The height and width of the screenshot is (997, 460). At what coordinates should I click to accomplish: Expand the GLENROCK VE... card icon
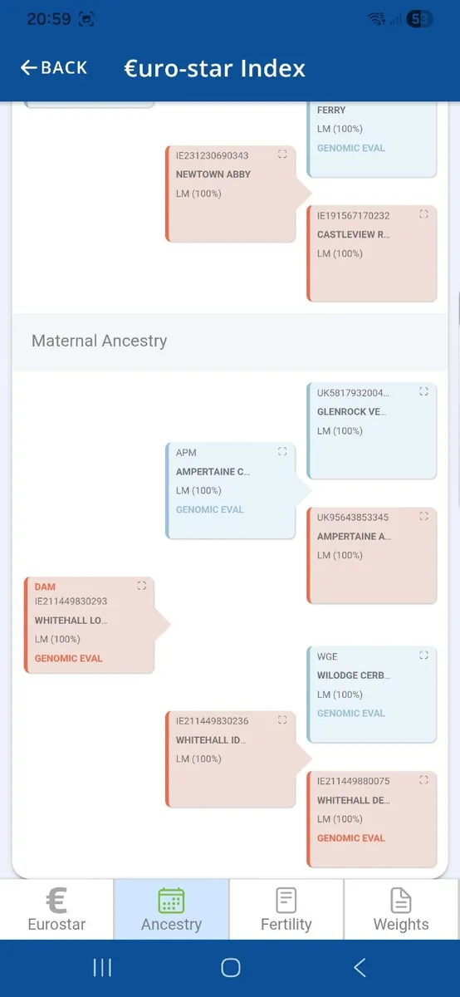423,391
